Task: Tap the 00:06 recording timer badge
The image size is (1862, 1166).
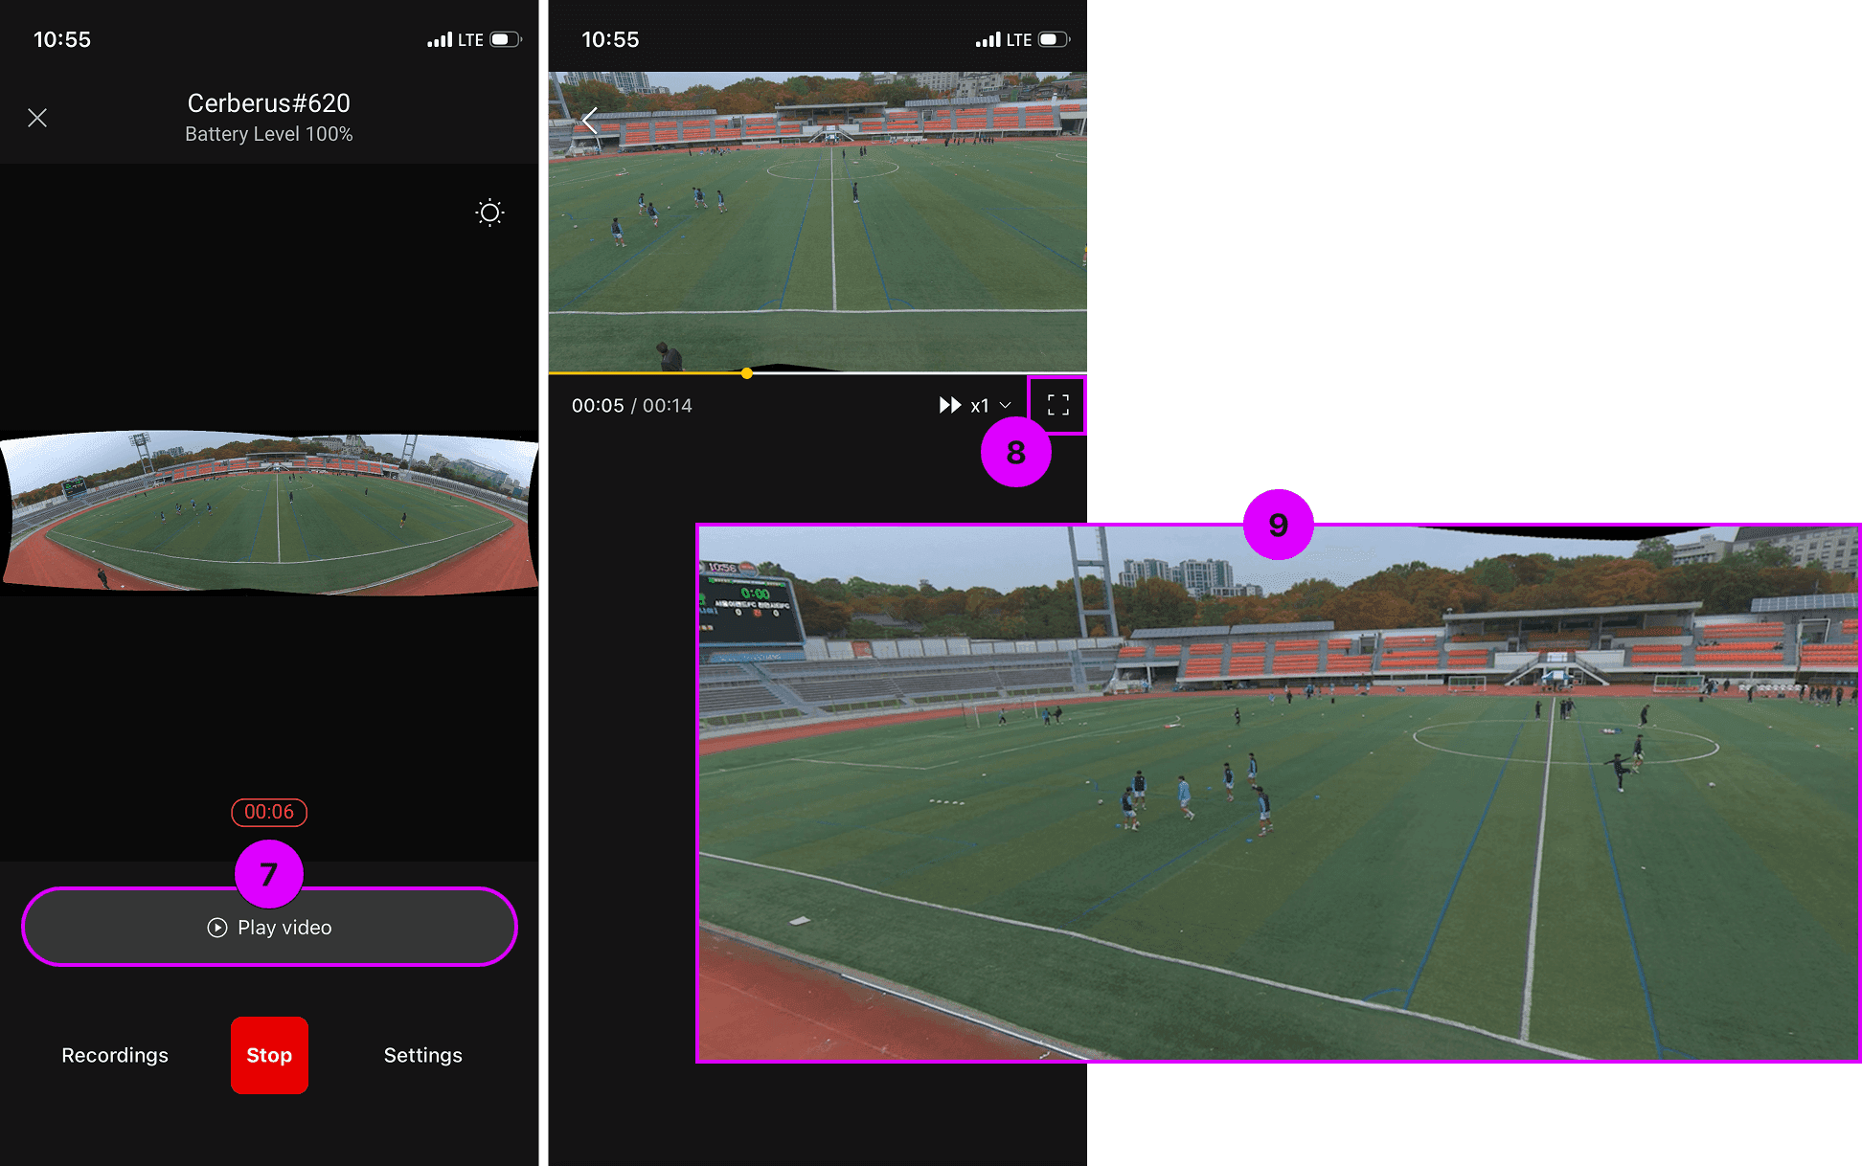Action: point(269,812)
